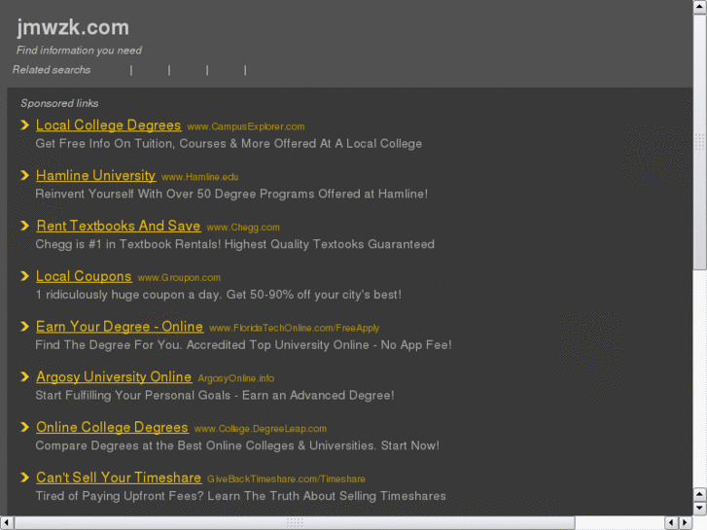
Task: Click the arrow icon beside Local College Degrees
Action: click(x=25, y=124)
